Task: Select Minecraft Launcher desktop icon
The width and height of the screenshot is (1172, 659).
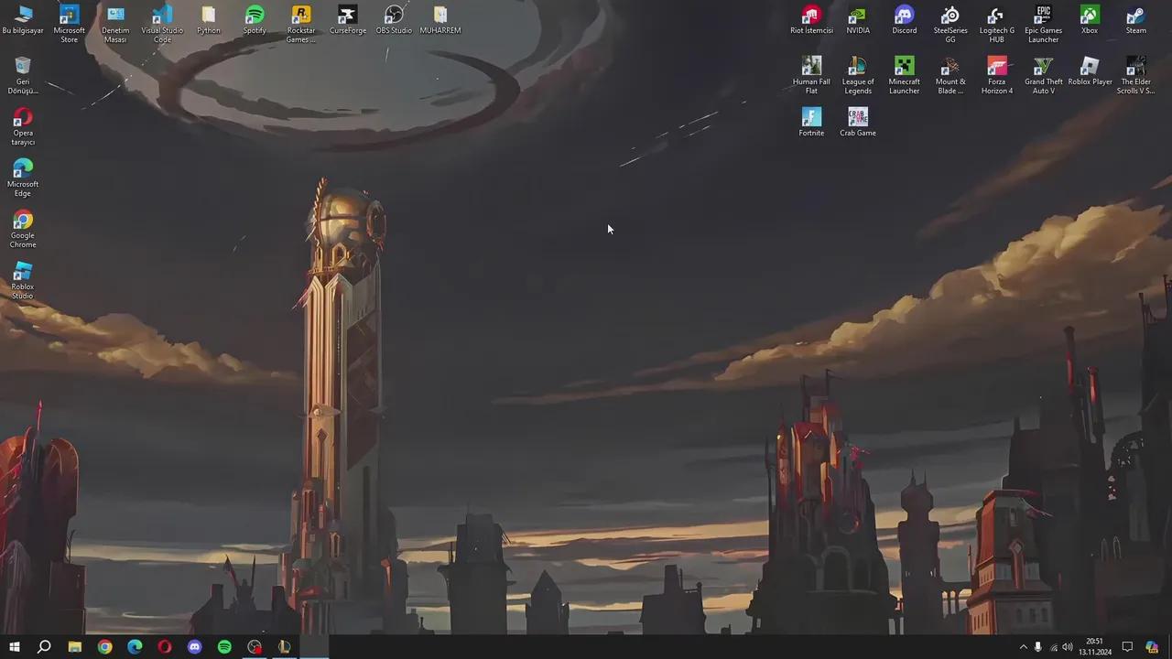Action: [905, 76]
